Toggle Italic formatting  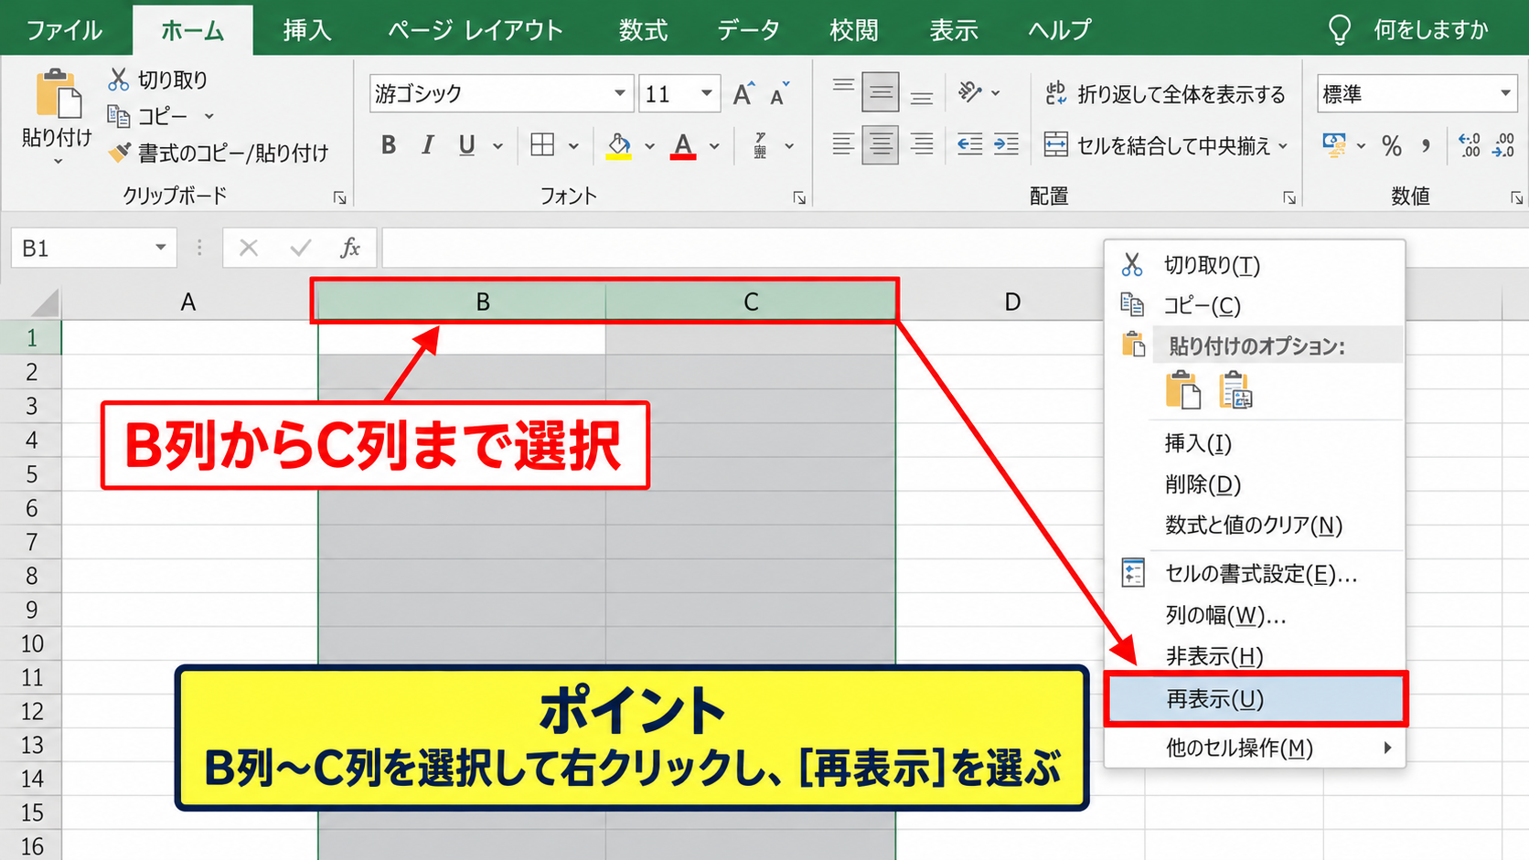(x=427, y=144)
